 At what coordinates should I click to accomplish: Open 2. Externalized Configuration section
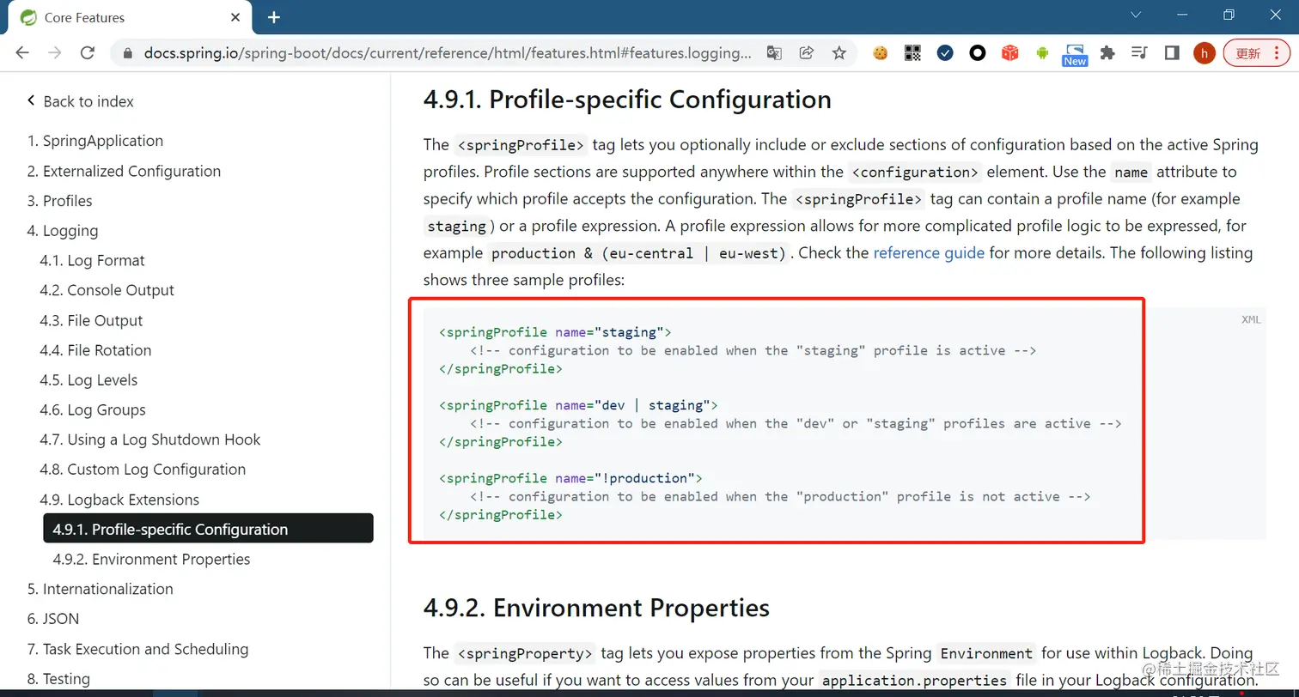[124, 171]
